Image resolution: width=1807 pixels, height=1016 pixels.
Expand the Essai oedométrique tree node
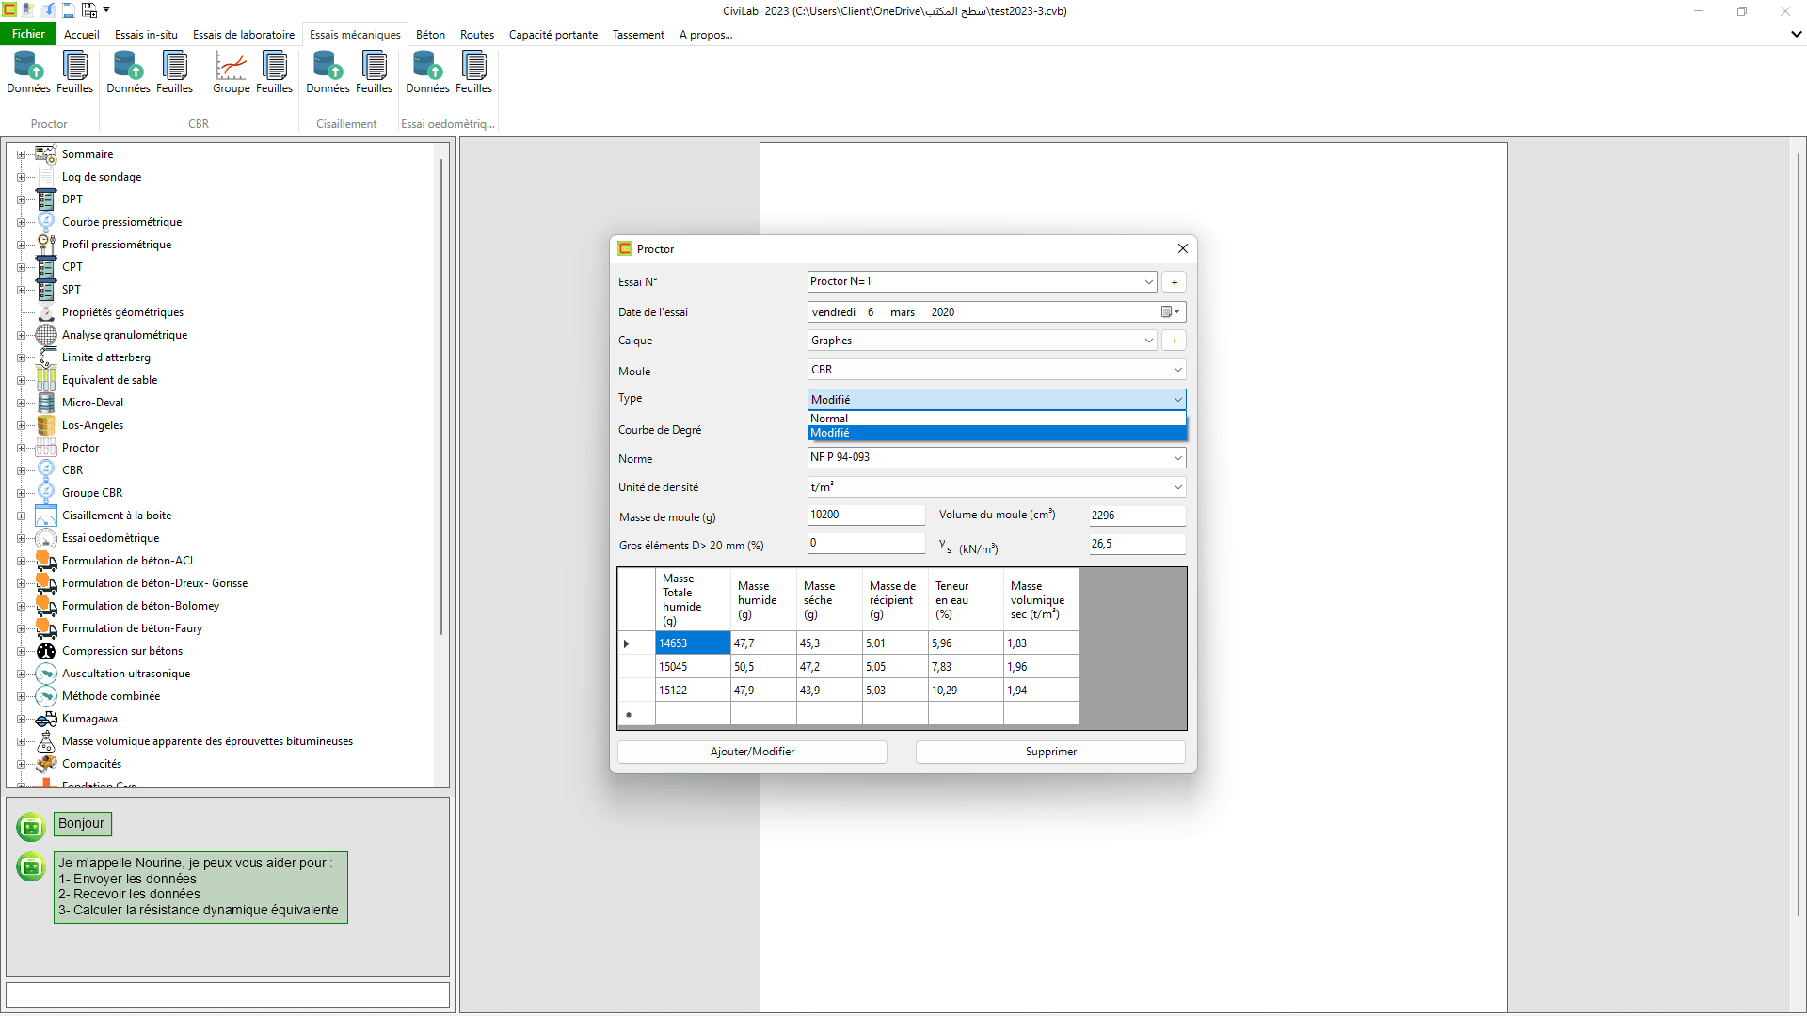pyautogui.click(x=21, y=538)
